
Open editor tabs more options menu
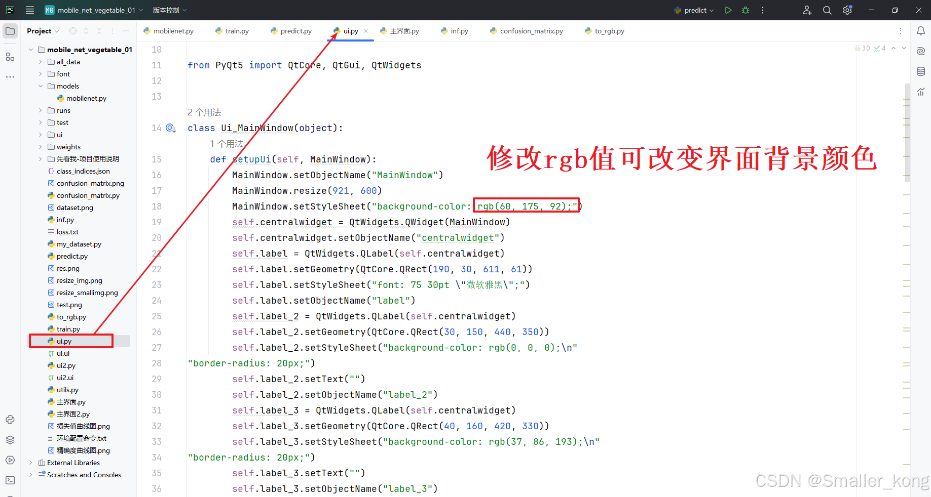[x=901, y=31]
